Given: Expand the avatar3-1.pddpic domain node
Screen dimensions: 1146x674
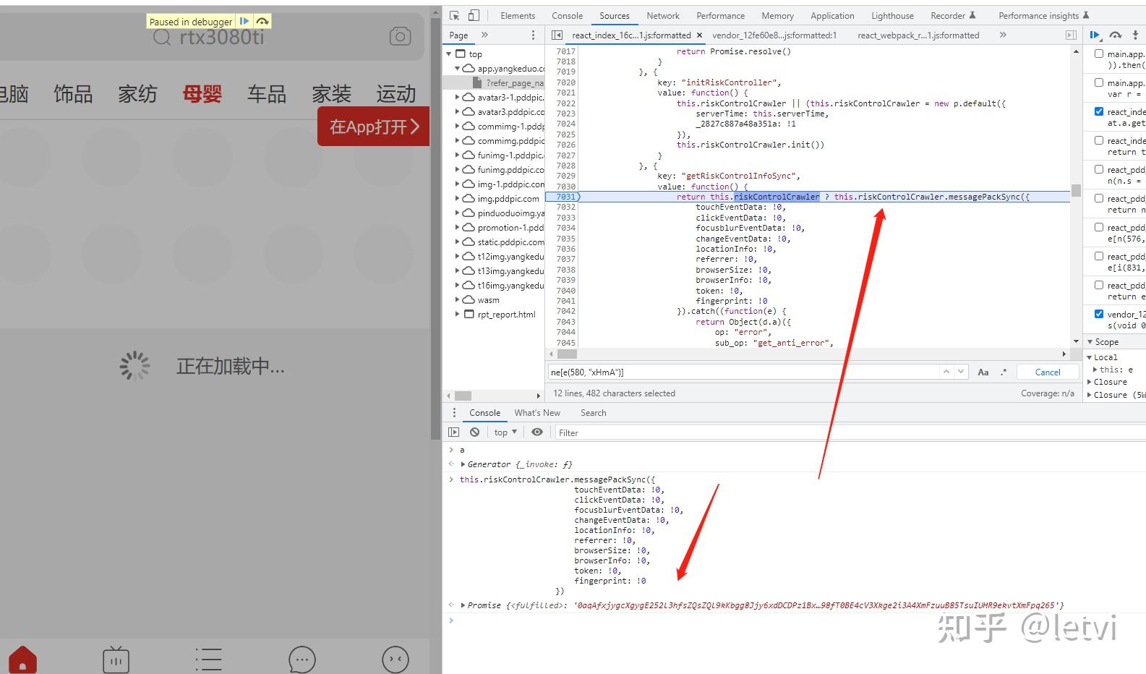Looking at the screenshot, I should [x=458, y=97].
